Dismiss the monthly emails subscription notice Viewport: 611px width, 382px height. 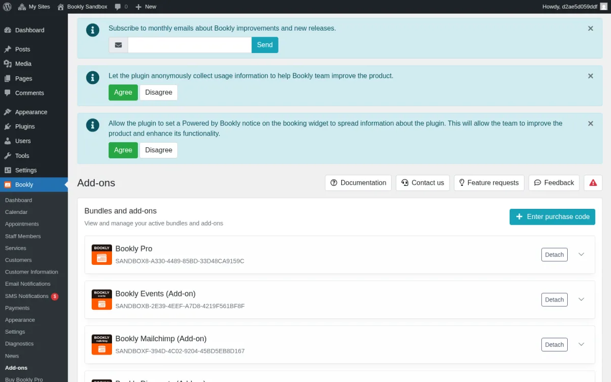[x=591, y=29]
